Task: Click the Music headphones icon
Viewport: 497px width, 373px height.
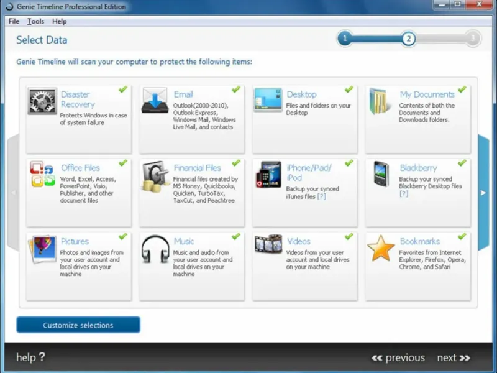Action: 155,249
